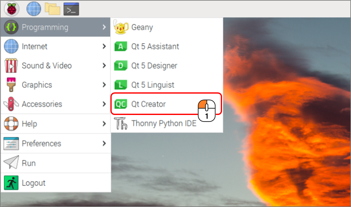The image size is (351, 207).
Task: Launch the Terminal from the taskbar
Action: [71, 9]
